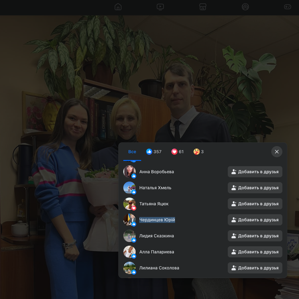
Task: Open the Gaming controller icon
Action: click(x=287, y=7)
